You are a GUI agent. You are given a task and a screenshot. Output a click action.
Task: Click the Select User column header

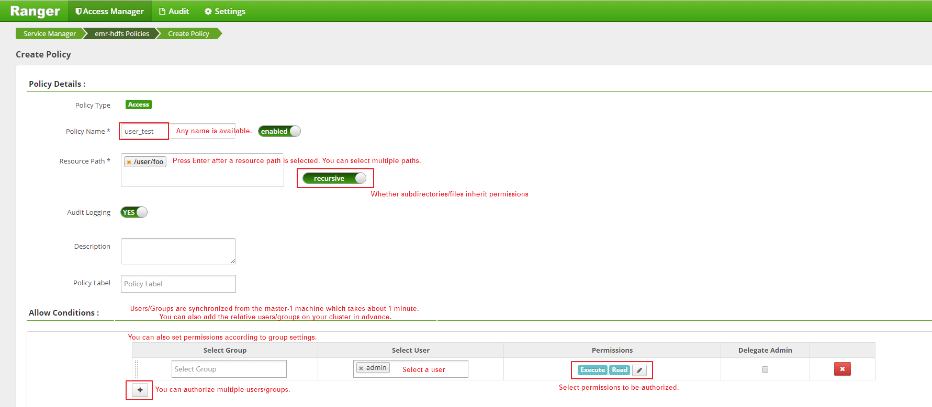click(x=411, y=350)
